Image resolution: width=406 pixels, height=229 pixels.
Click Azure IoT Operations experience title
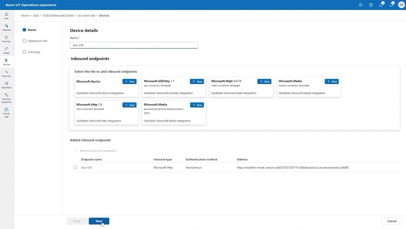[31, 5]
